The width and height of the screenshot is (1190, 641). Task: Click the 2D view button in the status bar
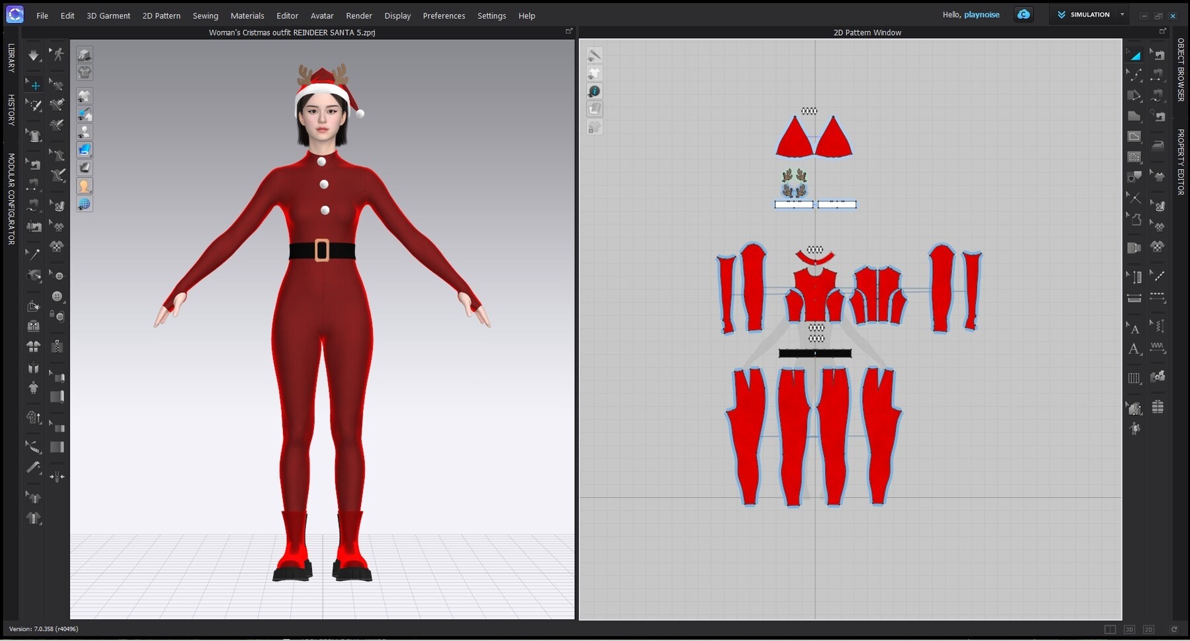click(1148, 629)
